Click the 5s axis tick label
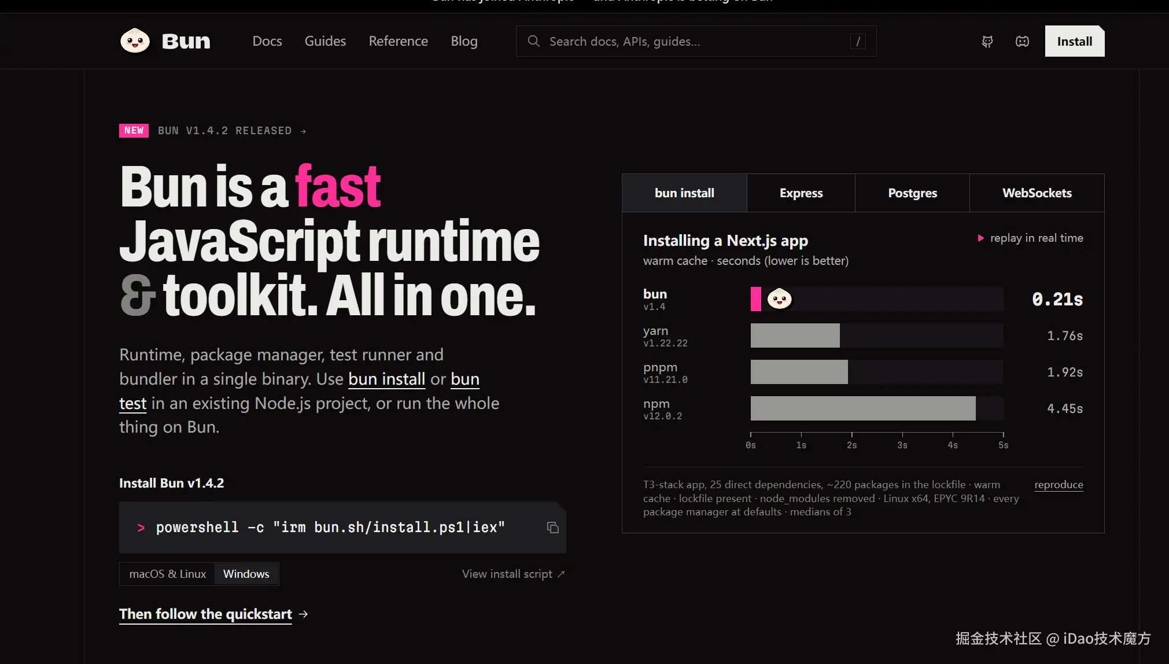Viewport: 1169px width, 664px height. 1003,445
